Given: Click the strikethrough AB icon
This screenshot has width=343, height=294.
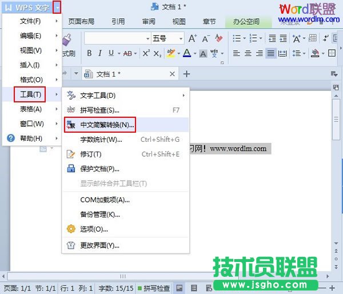Looking at the screenshot, I should 127,53.
